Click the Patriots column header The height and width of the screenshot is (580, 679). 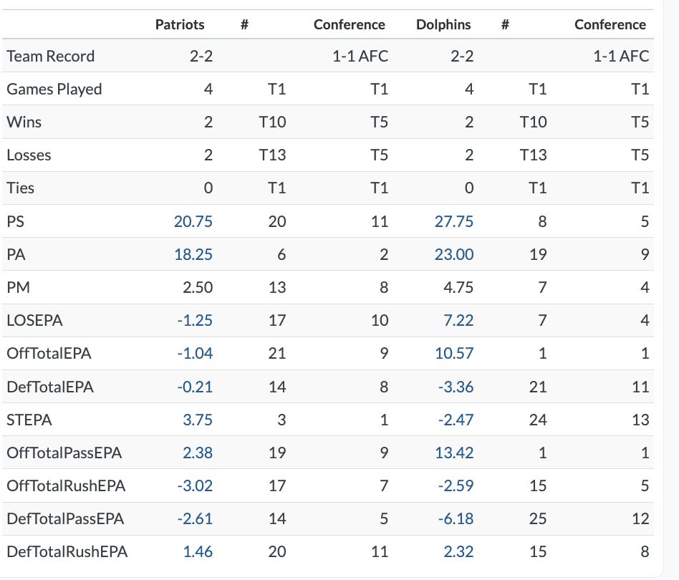click(180, 24)
